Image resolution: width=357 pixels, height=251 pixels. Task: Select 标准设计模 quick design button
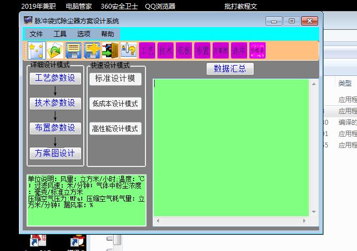coord(115,79)
